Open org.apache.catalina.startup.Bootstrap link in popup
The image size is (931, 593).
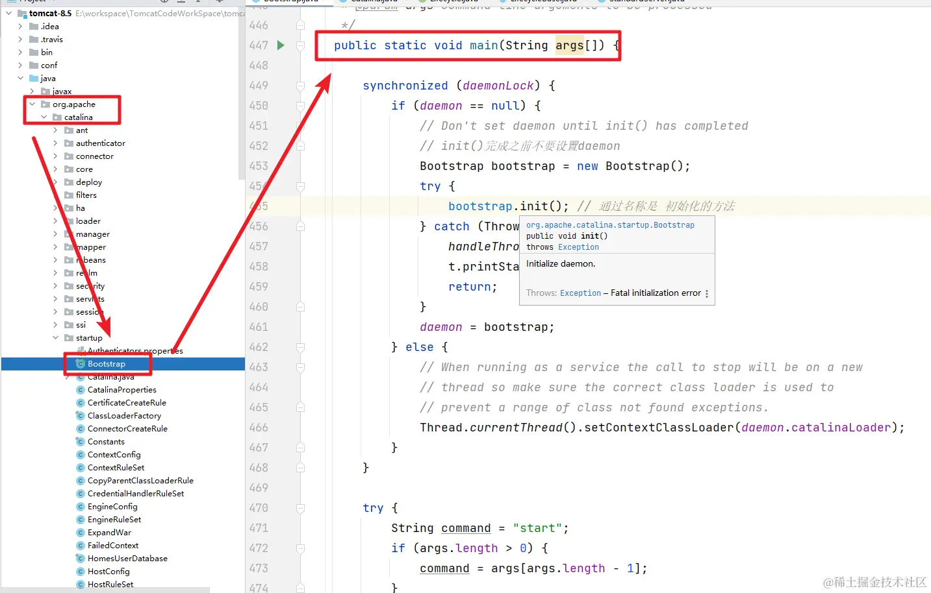pos(610,225)
